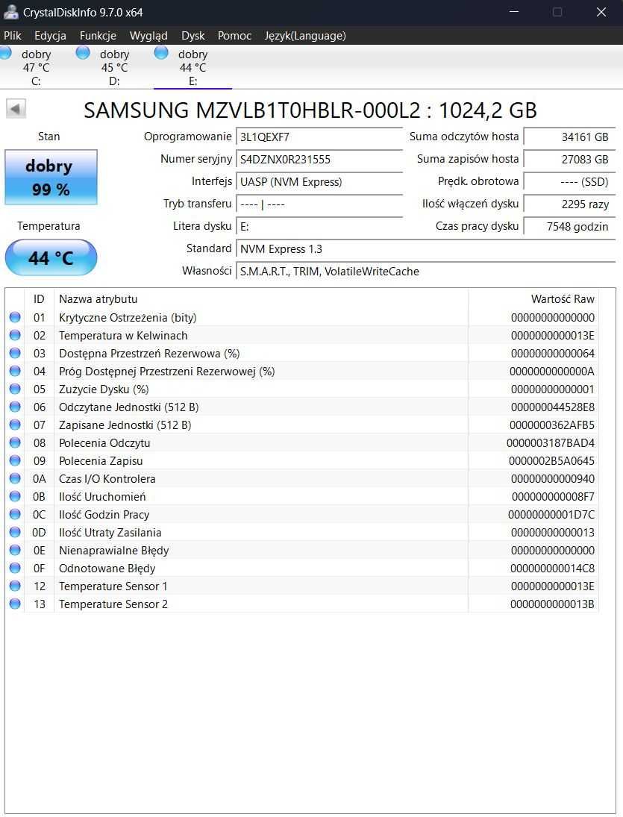Screen dimensions: 623x817
Task: Open the Plik menu
Action: point(13,35)
